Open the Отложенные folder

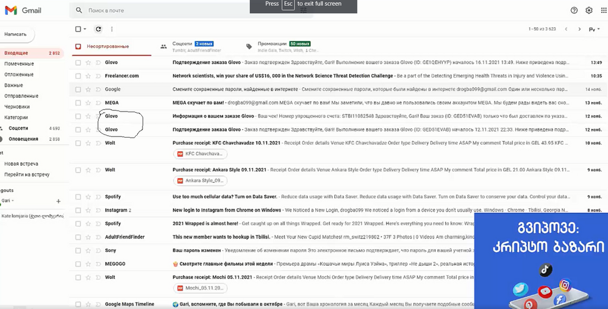click(19, 75)
